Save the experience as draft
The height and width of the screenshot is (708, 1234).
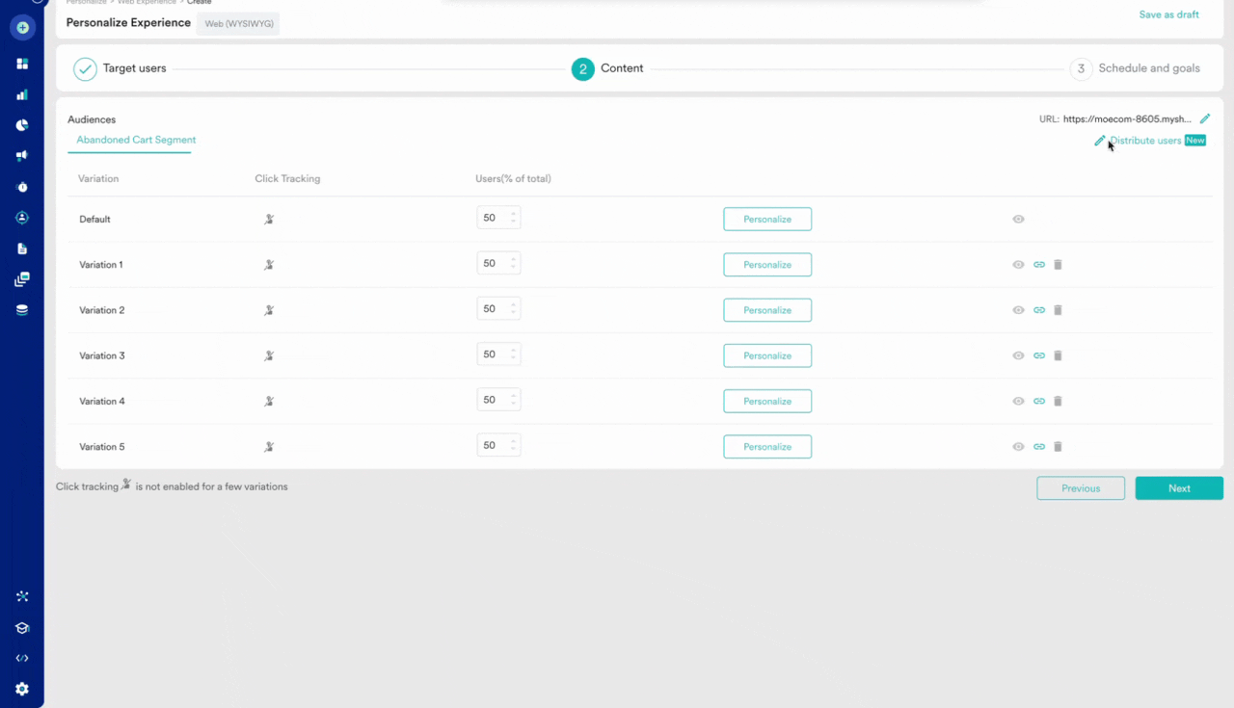1168,14
